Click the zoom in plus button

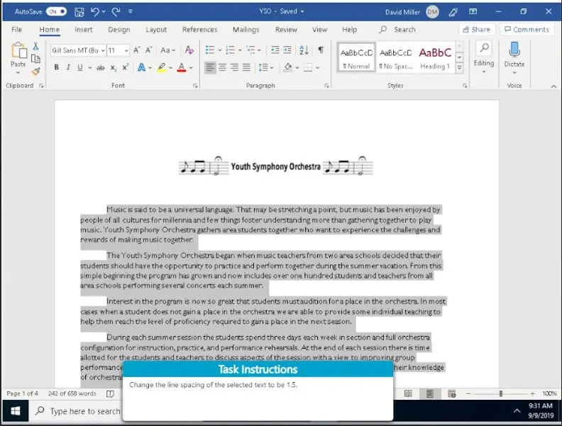coord(533,394)
